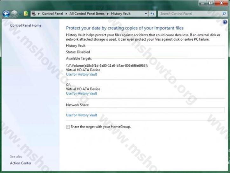This screenshot has height=173, width=230.
Task: Open Control Panel Home link
Action: [26, 25]
